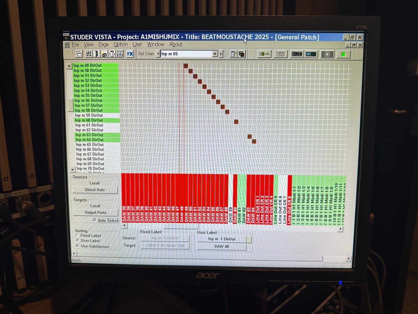Click the Direct Outs sources button
Viewport: 418px width, 314px height.
point(95,190)
